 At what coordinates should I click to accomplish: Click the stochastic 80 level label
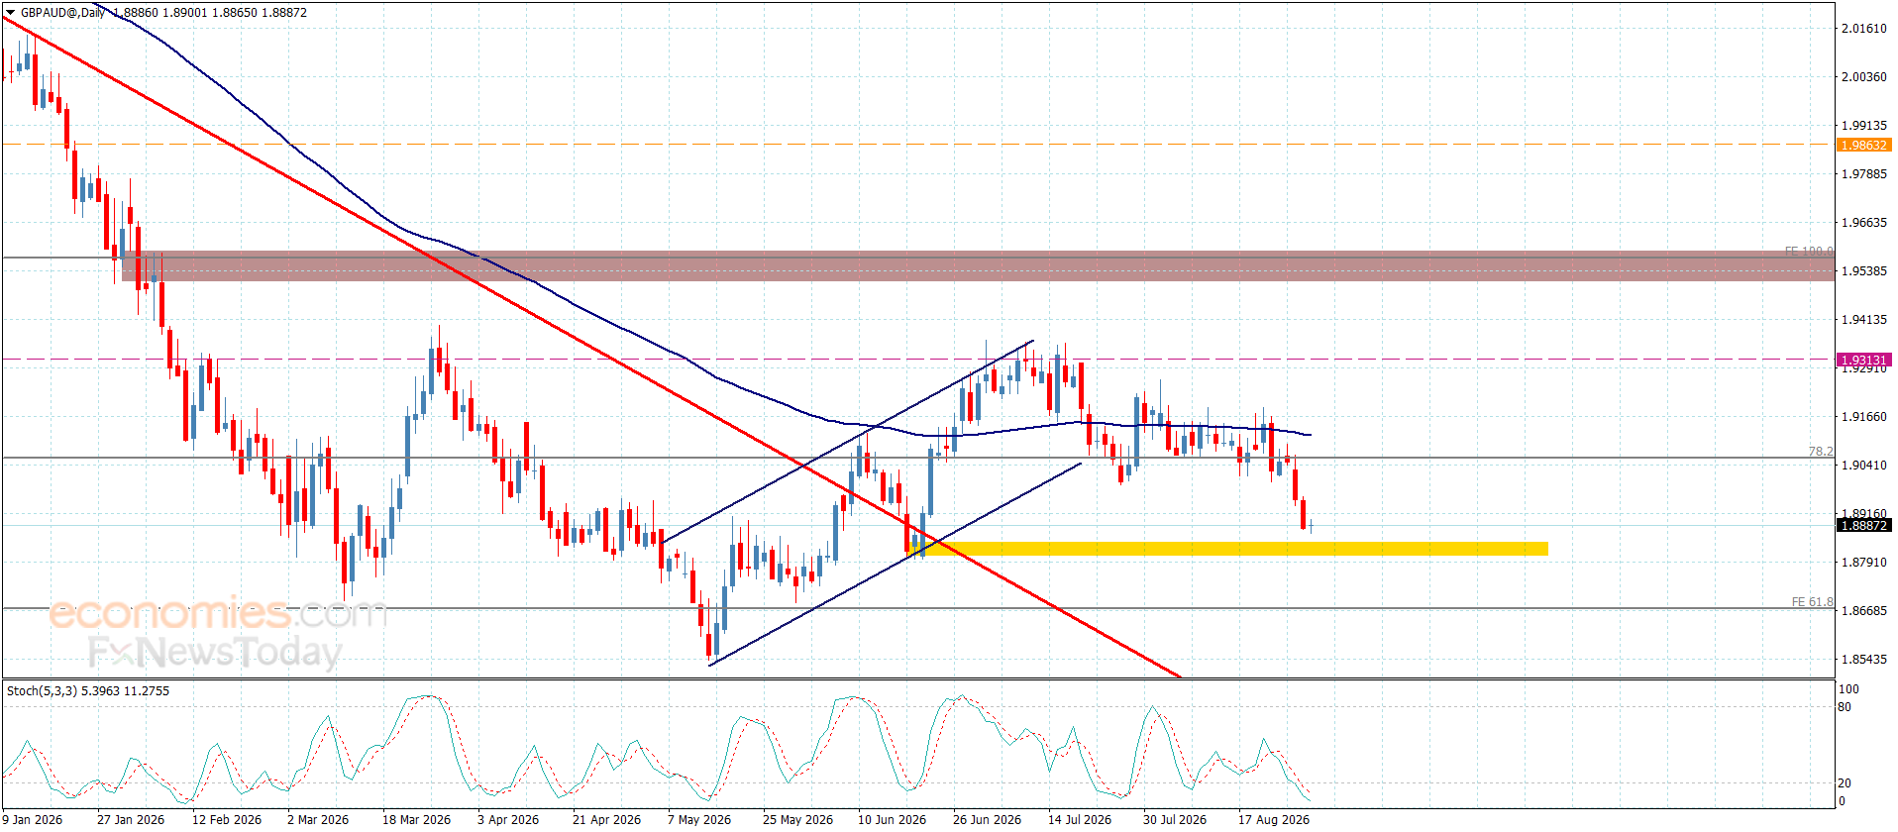[x=1845, y=706]
